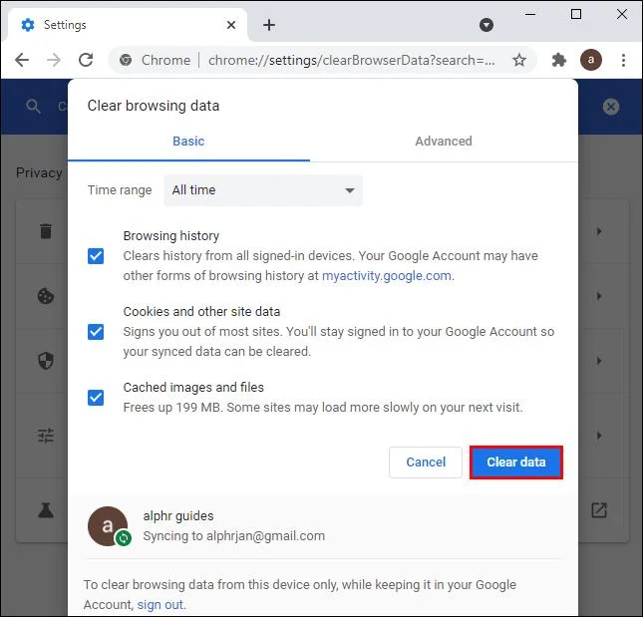
Task: Click the Browsing history label
Action: (x=171, y=235)
